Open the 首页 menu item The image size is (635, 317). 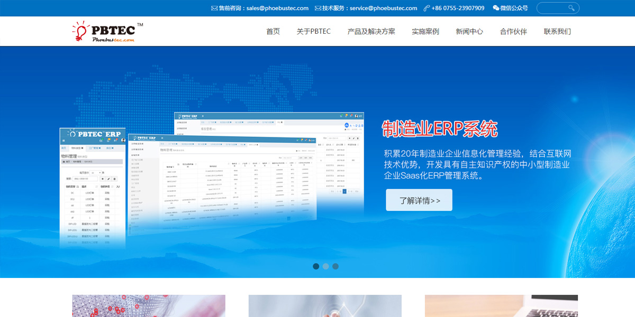(x=273, y=32)
